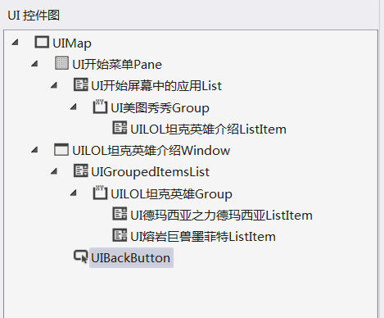This screenshot has width=384, height=318.
Task: Click the list item icon of UI熔岩巨兽墨菲特ListItem
Action: [120, 235]
